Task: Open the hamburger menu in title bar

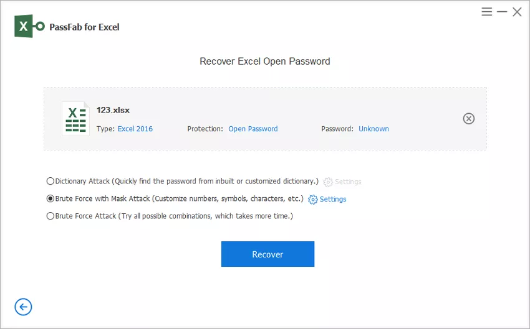Action: pos(487,12)
